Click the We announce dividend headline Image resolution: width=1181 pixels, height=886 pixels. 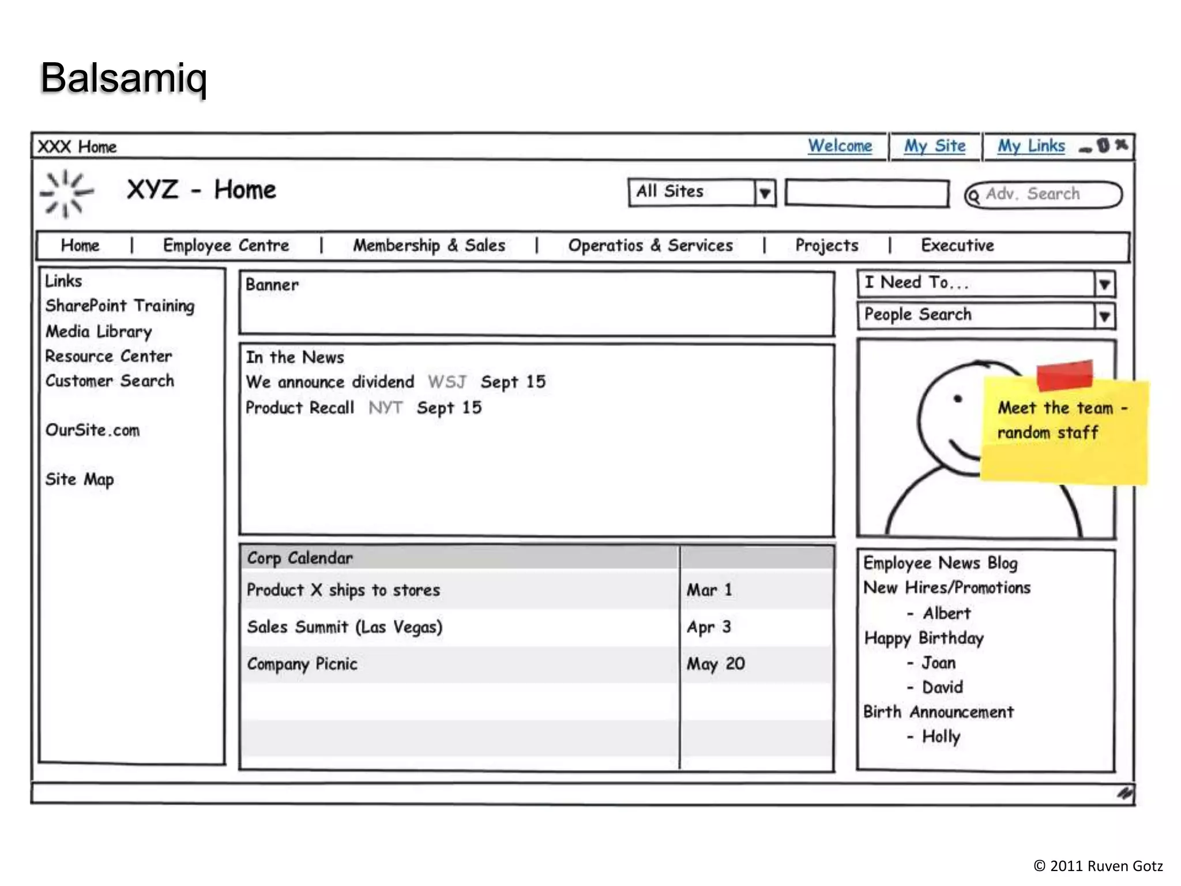pos(330,382)
